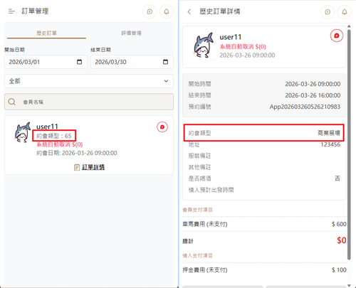
Task: Click the 2026/03/30 end date field
Action: 132,62
